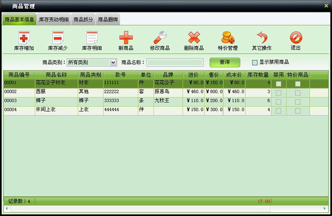Screen dimensions: 332x216
Task: Open 特价管理 coins icon
Action: pyautogui.click(x=228, y=38)
